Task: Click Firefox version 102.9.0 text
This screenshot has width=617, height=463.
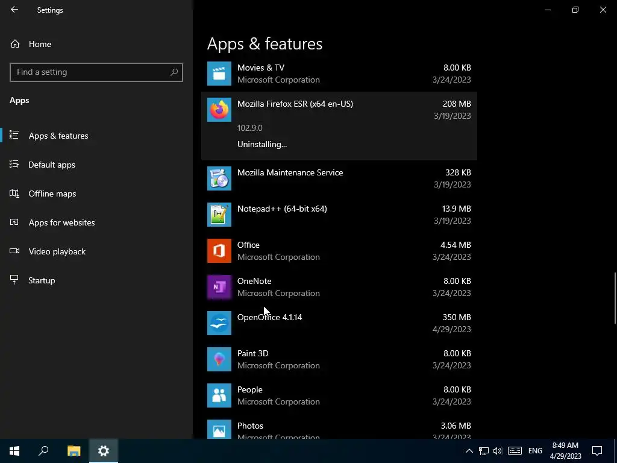Action: [250, 128]
